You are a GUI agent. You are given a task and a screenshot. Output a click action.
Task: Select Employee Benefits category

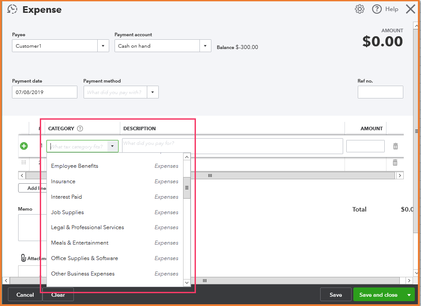point(115,166)
